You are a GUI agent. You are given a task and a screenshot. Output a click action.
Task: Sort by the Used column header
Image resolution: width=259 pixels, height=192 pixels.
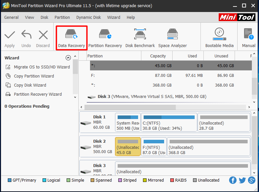[x=188, y=56]
